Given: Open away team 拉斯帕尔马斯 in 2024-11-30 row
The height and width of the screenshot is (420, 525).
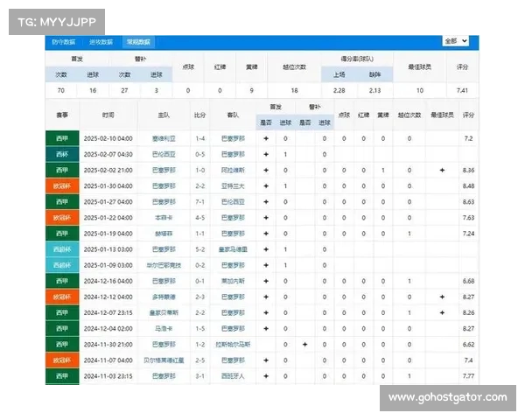Looking at the screenshot, I should pos(233,344).
